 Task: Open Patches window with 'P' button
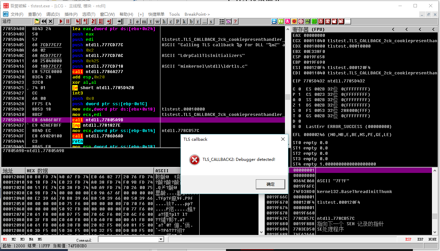177,21
